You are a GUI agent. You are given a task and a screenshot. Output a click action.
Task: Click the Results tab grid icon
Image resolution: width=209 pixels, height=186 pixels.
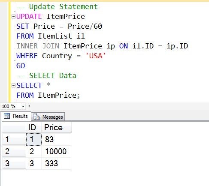tap(7, 116)
